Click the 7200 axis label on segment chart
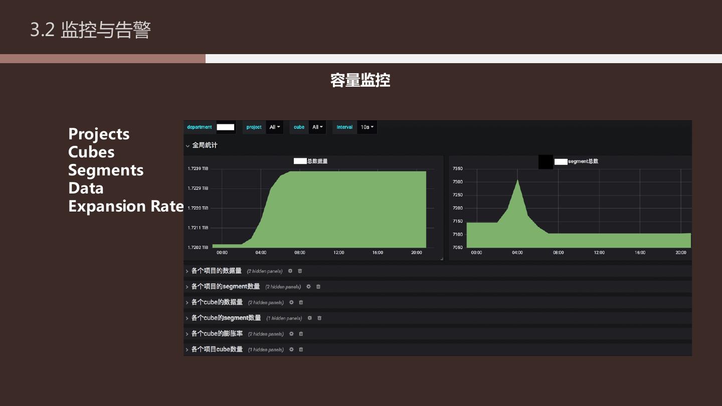722x406 pixels. (458, 208)
